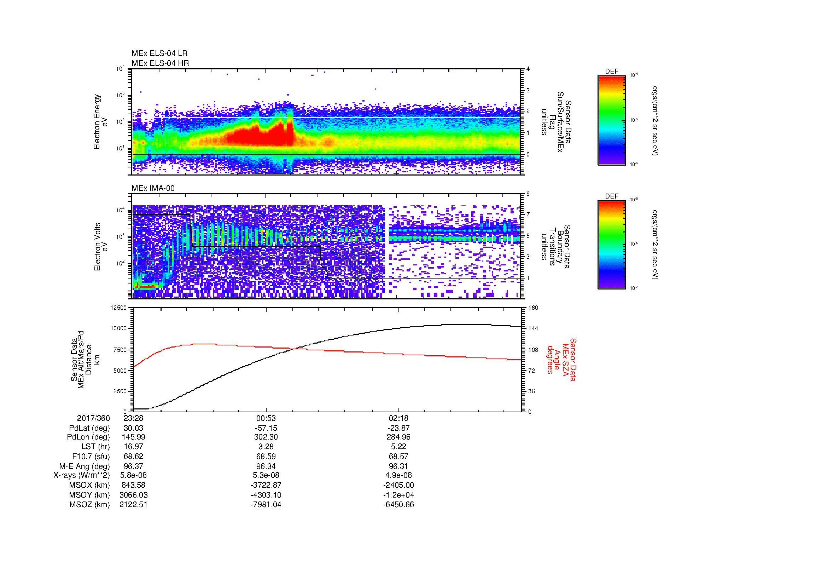This screenshot has width=827, height=585.
Task: Click the '2500' altitude axis tick
Action: tap(121, 391)
